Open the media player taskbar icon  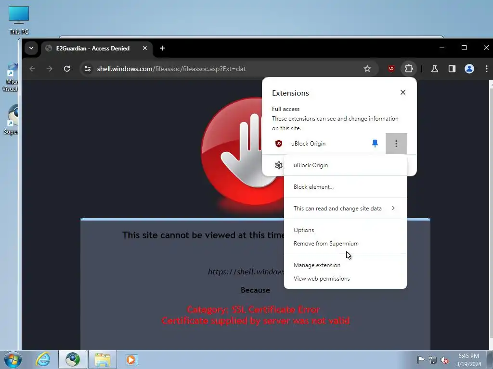tap(131, 359)
